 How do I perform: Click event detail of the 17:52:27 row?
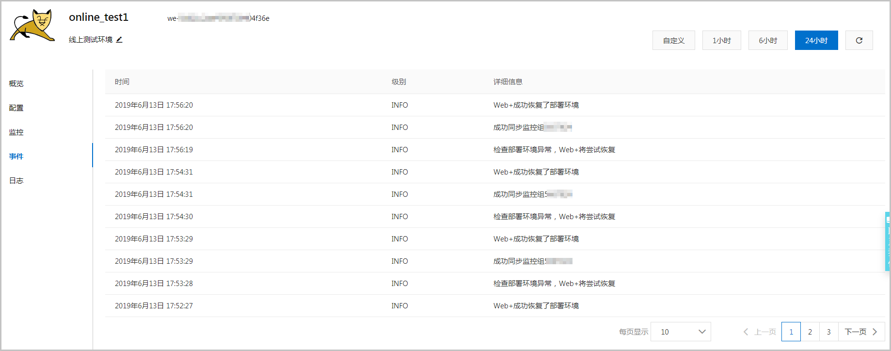(536, 305)
